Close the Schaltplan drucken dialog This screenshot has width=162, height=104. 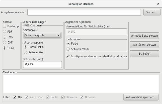pyautogui.click(x=158, y=4)
